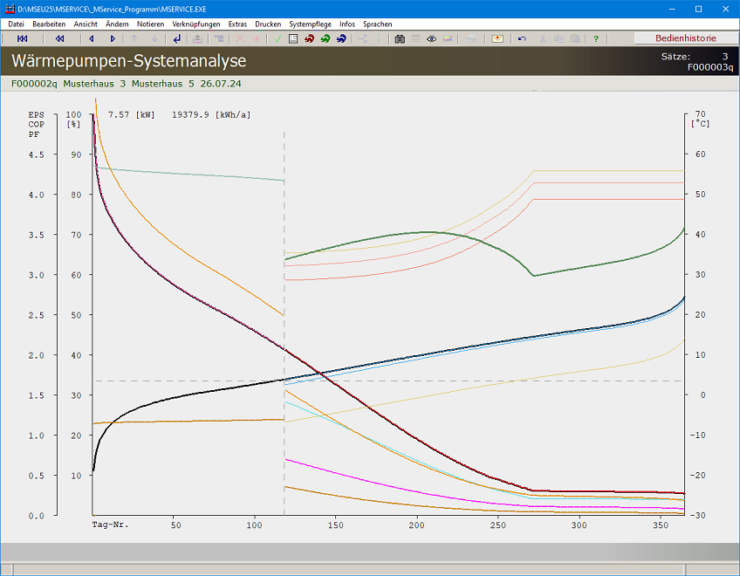Open the Drucken menu
Viewport: 740px width, 576px height.
tap(268, 24)
